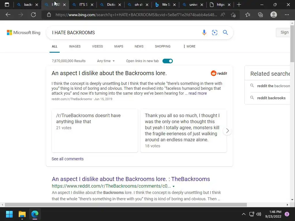Click the reddit logo in answer card
Screen dimensions: 295x221
[x=219, y=73]
